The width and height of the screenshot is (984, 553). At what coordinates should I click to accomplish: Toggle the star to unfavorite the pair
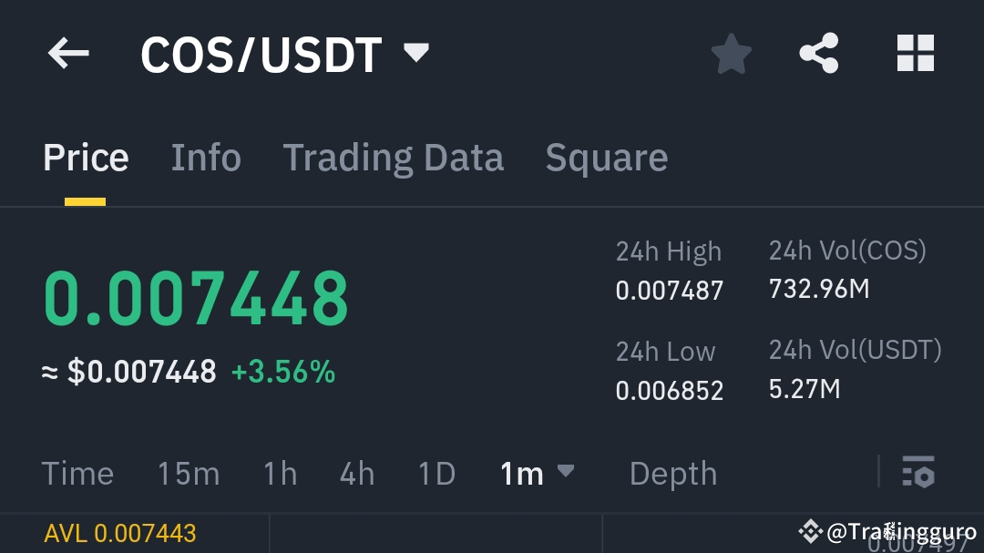click(731, 53)
